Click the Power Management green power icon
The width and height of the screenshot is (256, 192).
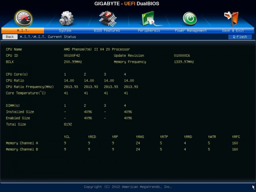click(x=190, y=19)
